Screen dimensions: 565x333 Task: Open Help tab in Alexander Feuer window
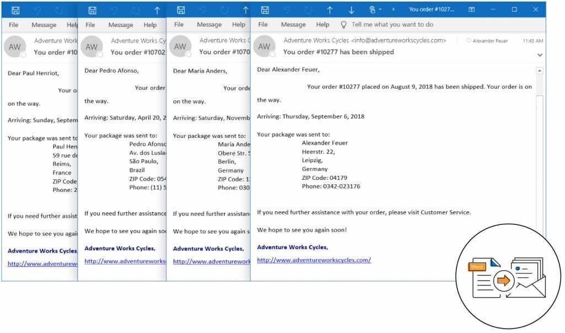click(322, 24)
